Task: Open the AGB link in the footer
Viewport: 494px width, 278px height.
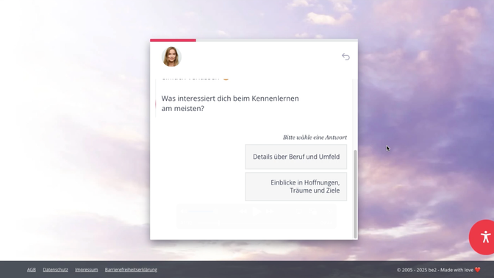Action: point(31,270)
